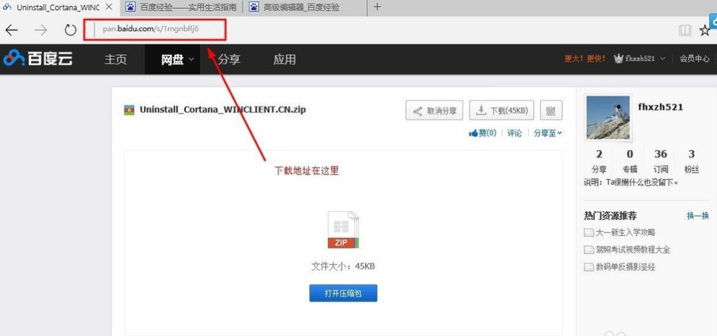This screenshot has height=336, width=717.
Task: Click the 百度云 logo
Action: 38,59
